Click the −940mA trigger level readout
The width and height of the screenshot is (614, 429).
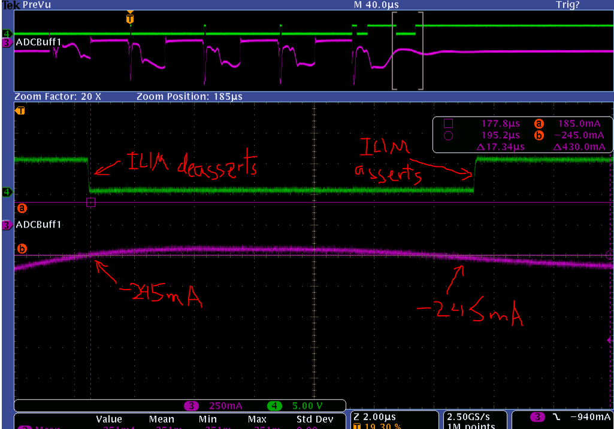tap(591, 417)
